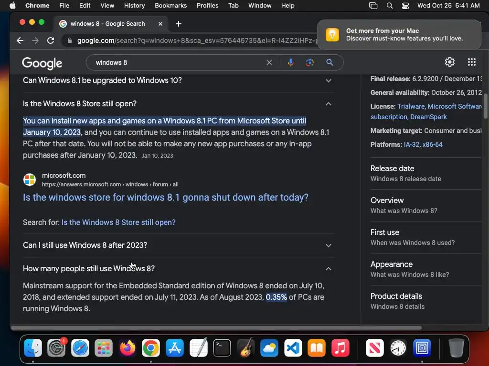Viewport: 489px width, 366px height.
Task: Open the Chrome File menu
Action: (x=64, y=6)
